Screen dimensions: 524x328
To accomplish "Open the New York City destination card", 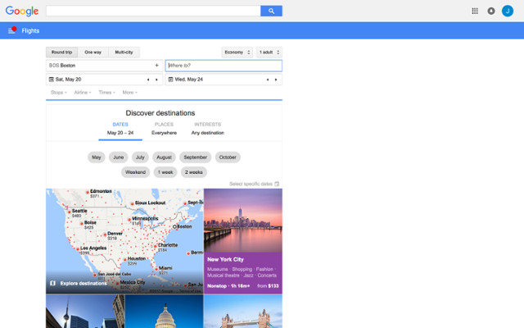I will coord(243,241).
